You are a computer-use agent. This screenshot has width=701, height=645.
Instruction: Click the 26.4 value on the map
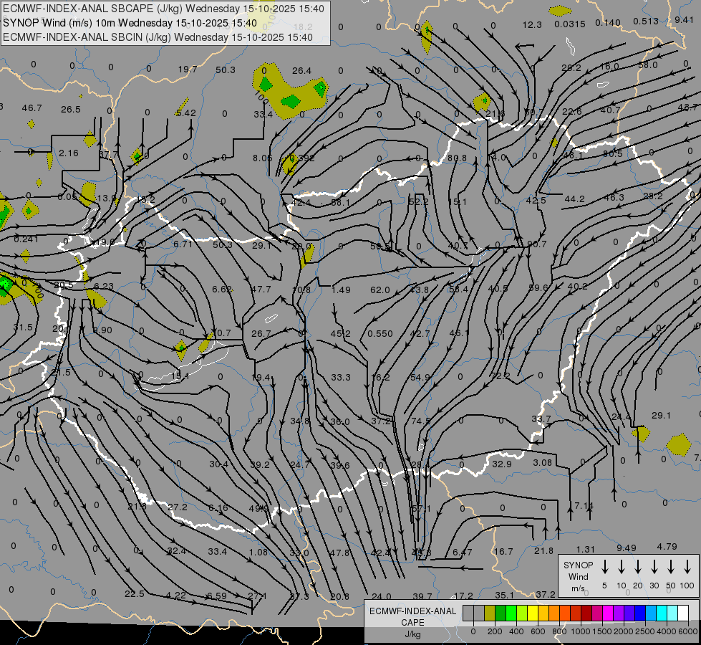(x=301, y=71)
